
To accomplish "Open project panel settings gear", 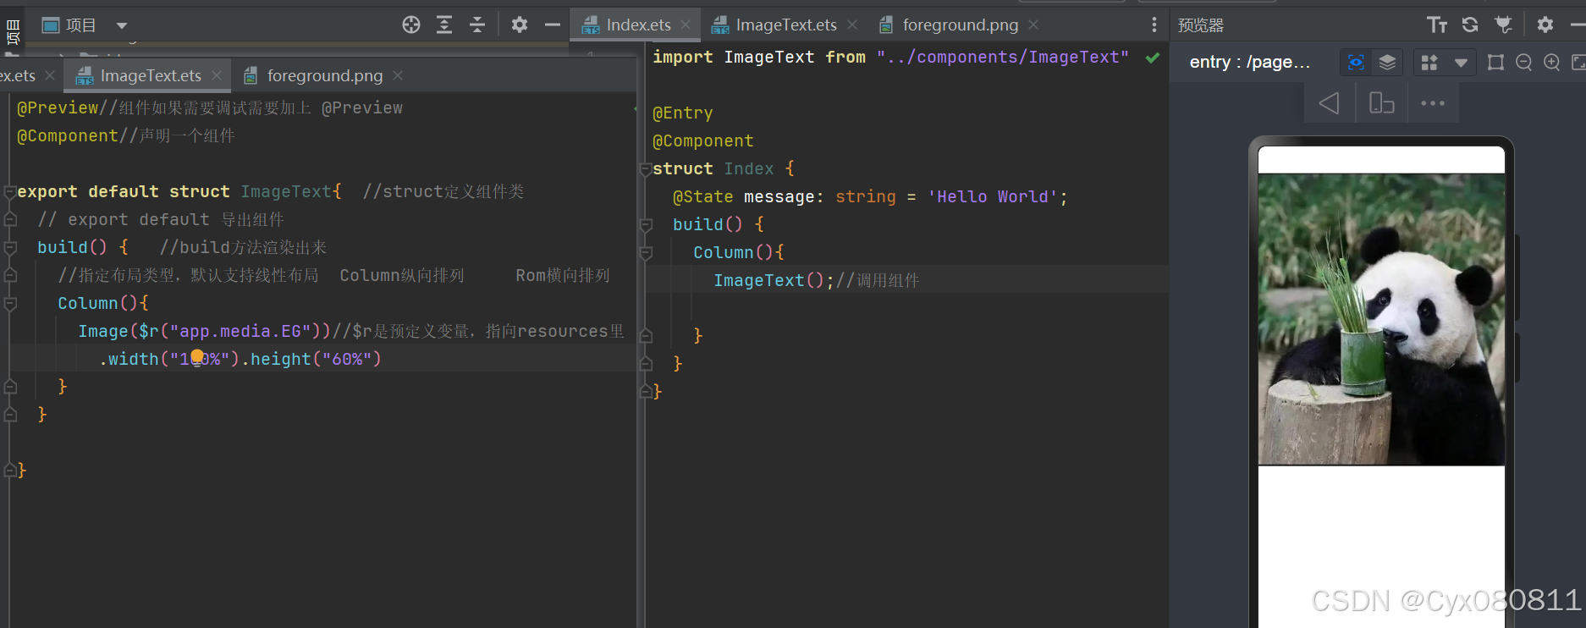I will coord(520,25).
